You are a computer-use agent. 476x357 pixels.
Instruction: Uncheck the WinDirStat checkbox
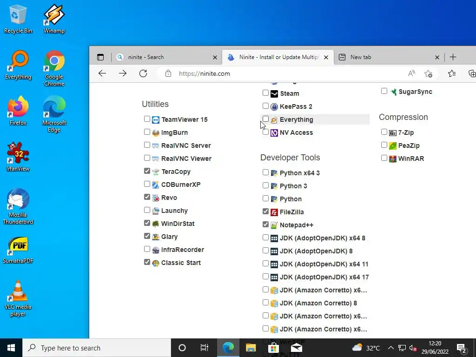pos(147,223)
